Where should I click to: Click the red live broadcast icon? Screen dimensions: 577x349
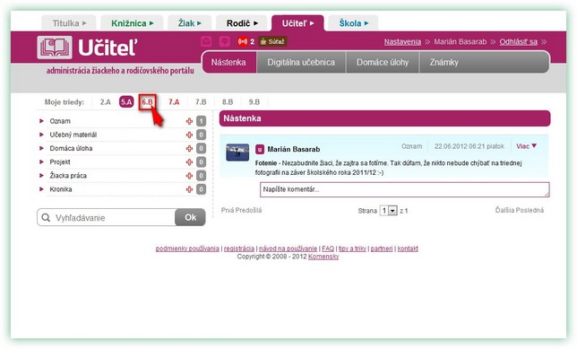(x=243, y=41)
